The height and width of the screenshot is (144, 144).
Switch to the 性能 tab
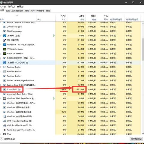(x=7, y=11)
